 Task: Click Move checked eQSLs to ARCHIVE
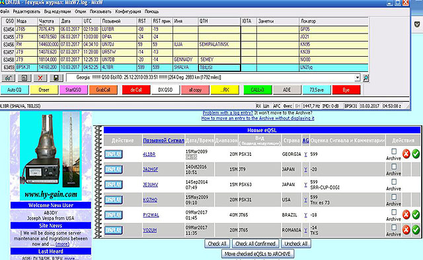258,254
